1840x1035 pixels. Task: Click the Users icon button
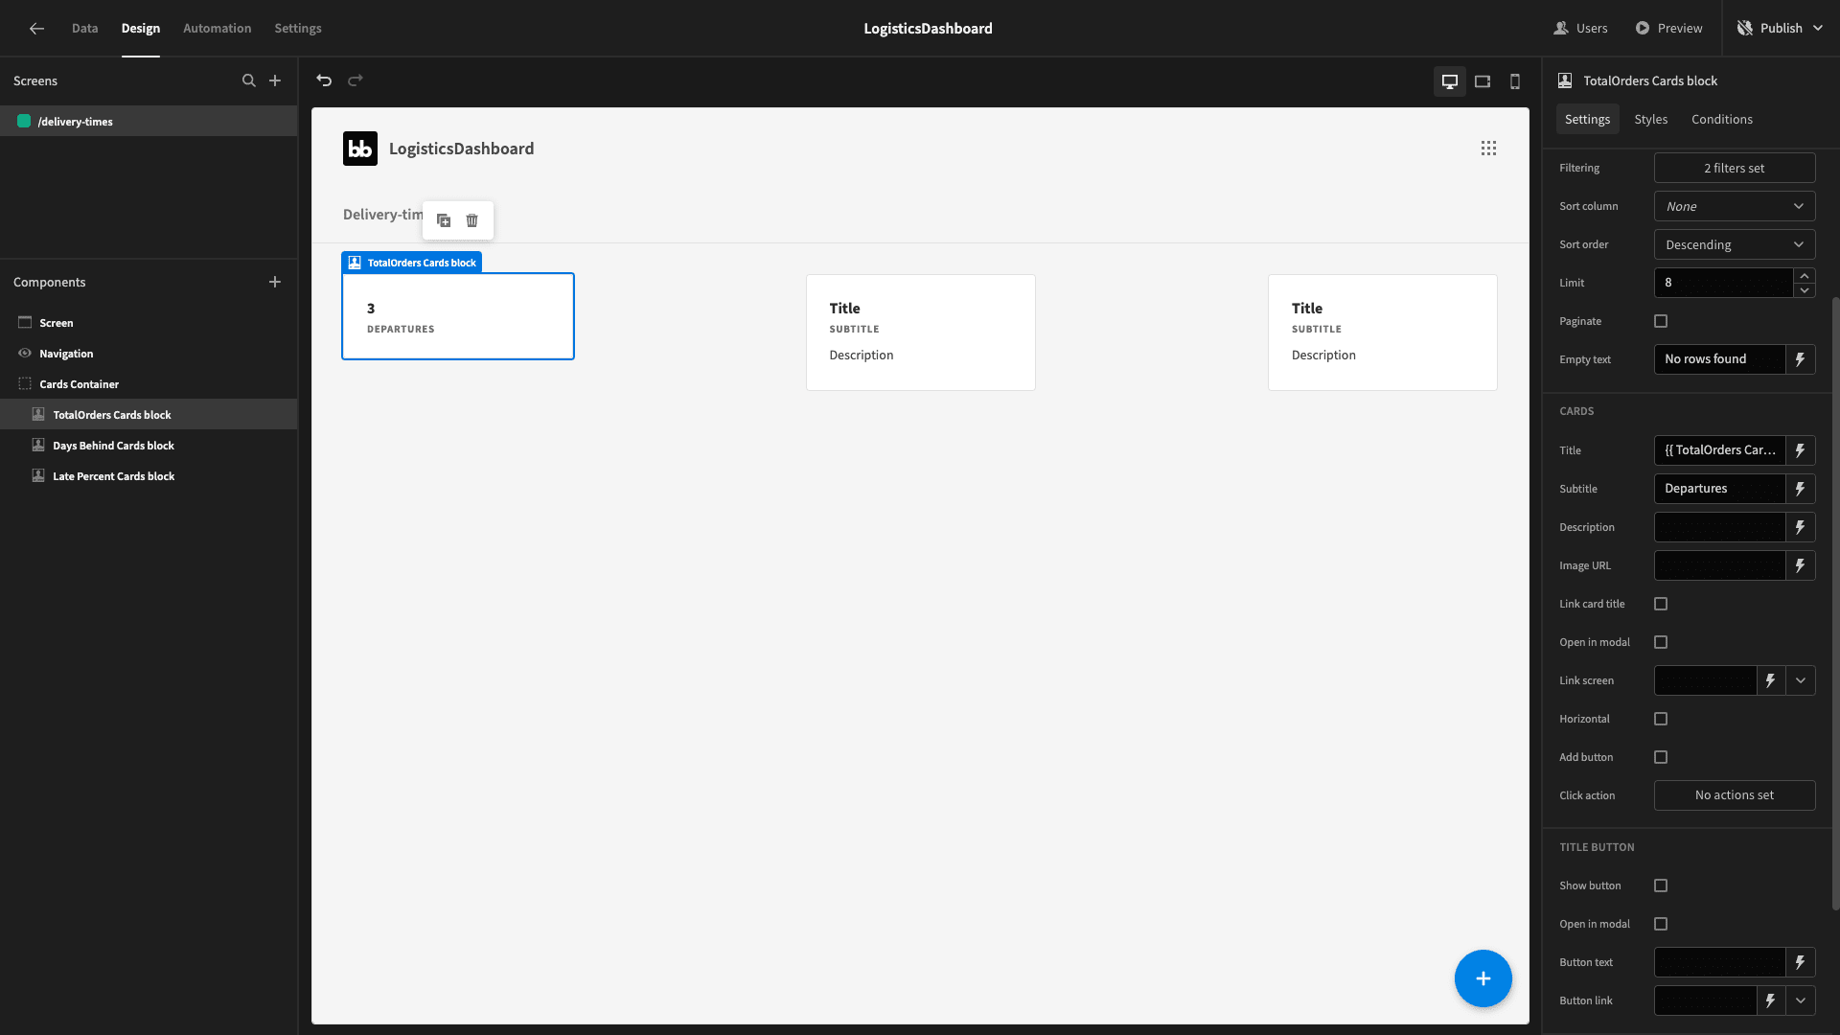tap(1580, 29)
